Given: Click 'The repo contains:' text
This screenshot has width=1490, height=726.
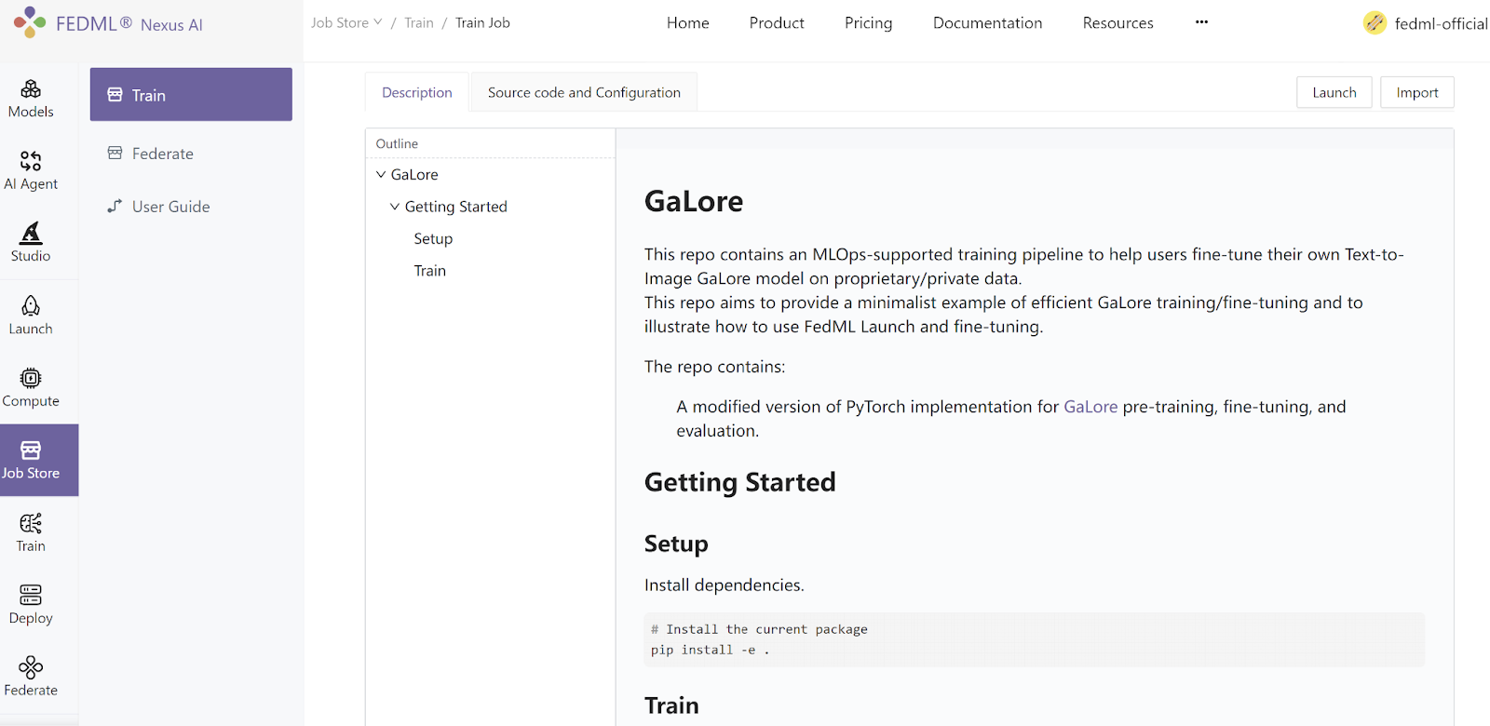Looking at the screenshot, I should tap(715, 367).
